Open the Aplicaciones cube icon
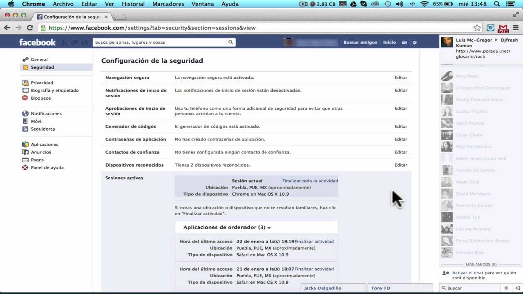 click(x=25, y=145)
